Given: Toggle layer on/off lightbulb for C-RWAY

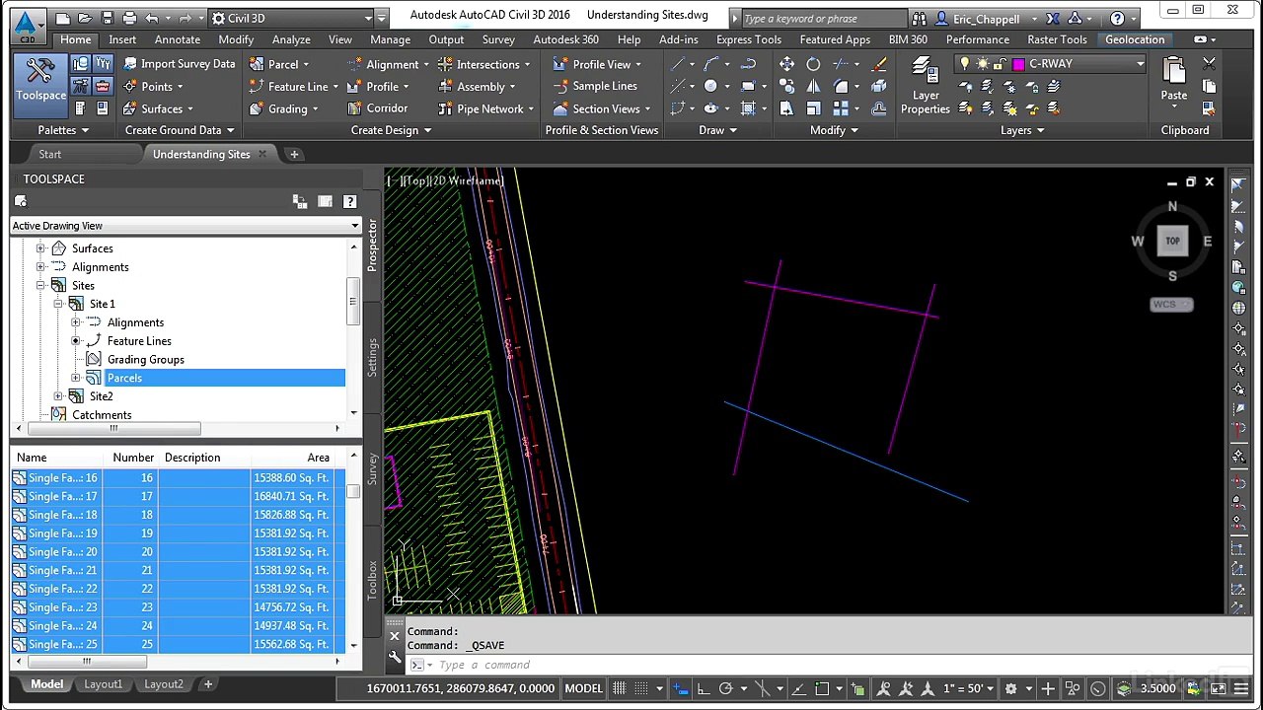Looking at the screenshot, I should pyautogui.click(x=965, y=64).
